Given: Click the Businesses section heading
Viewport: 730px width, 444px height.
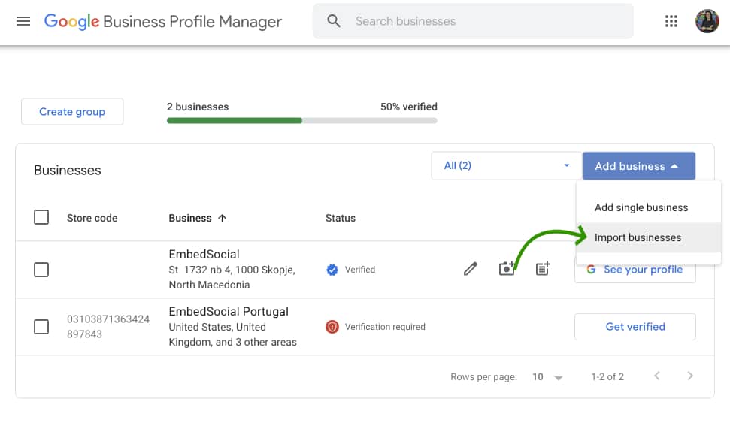Looking at the screenshot, I should (68, 171).
